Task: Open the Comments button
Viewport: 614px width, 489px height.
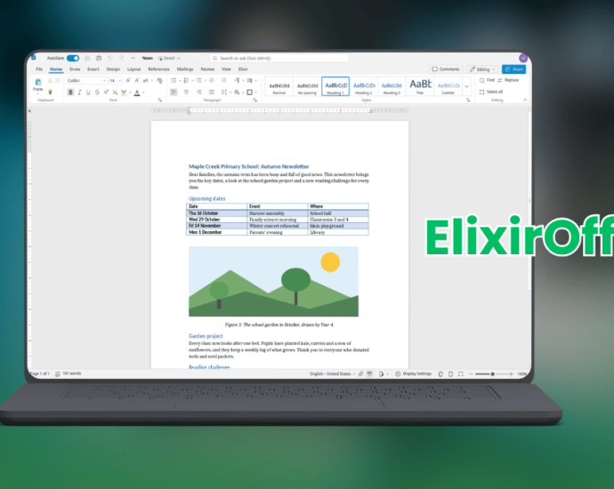Action: (x=446, y=69)
